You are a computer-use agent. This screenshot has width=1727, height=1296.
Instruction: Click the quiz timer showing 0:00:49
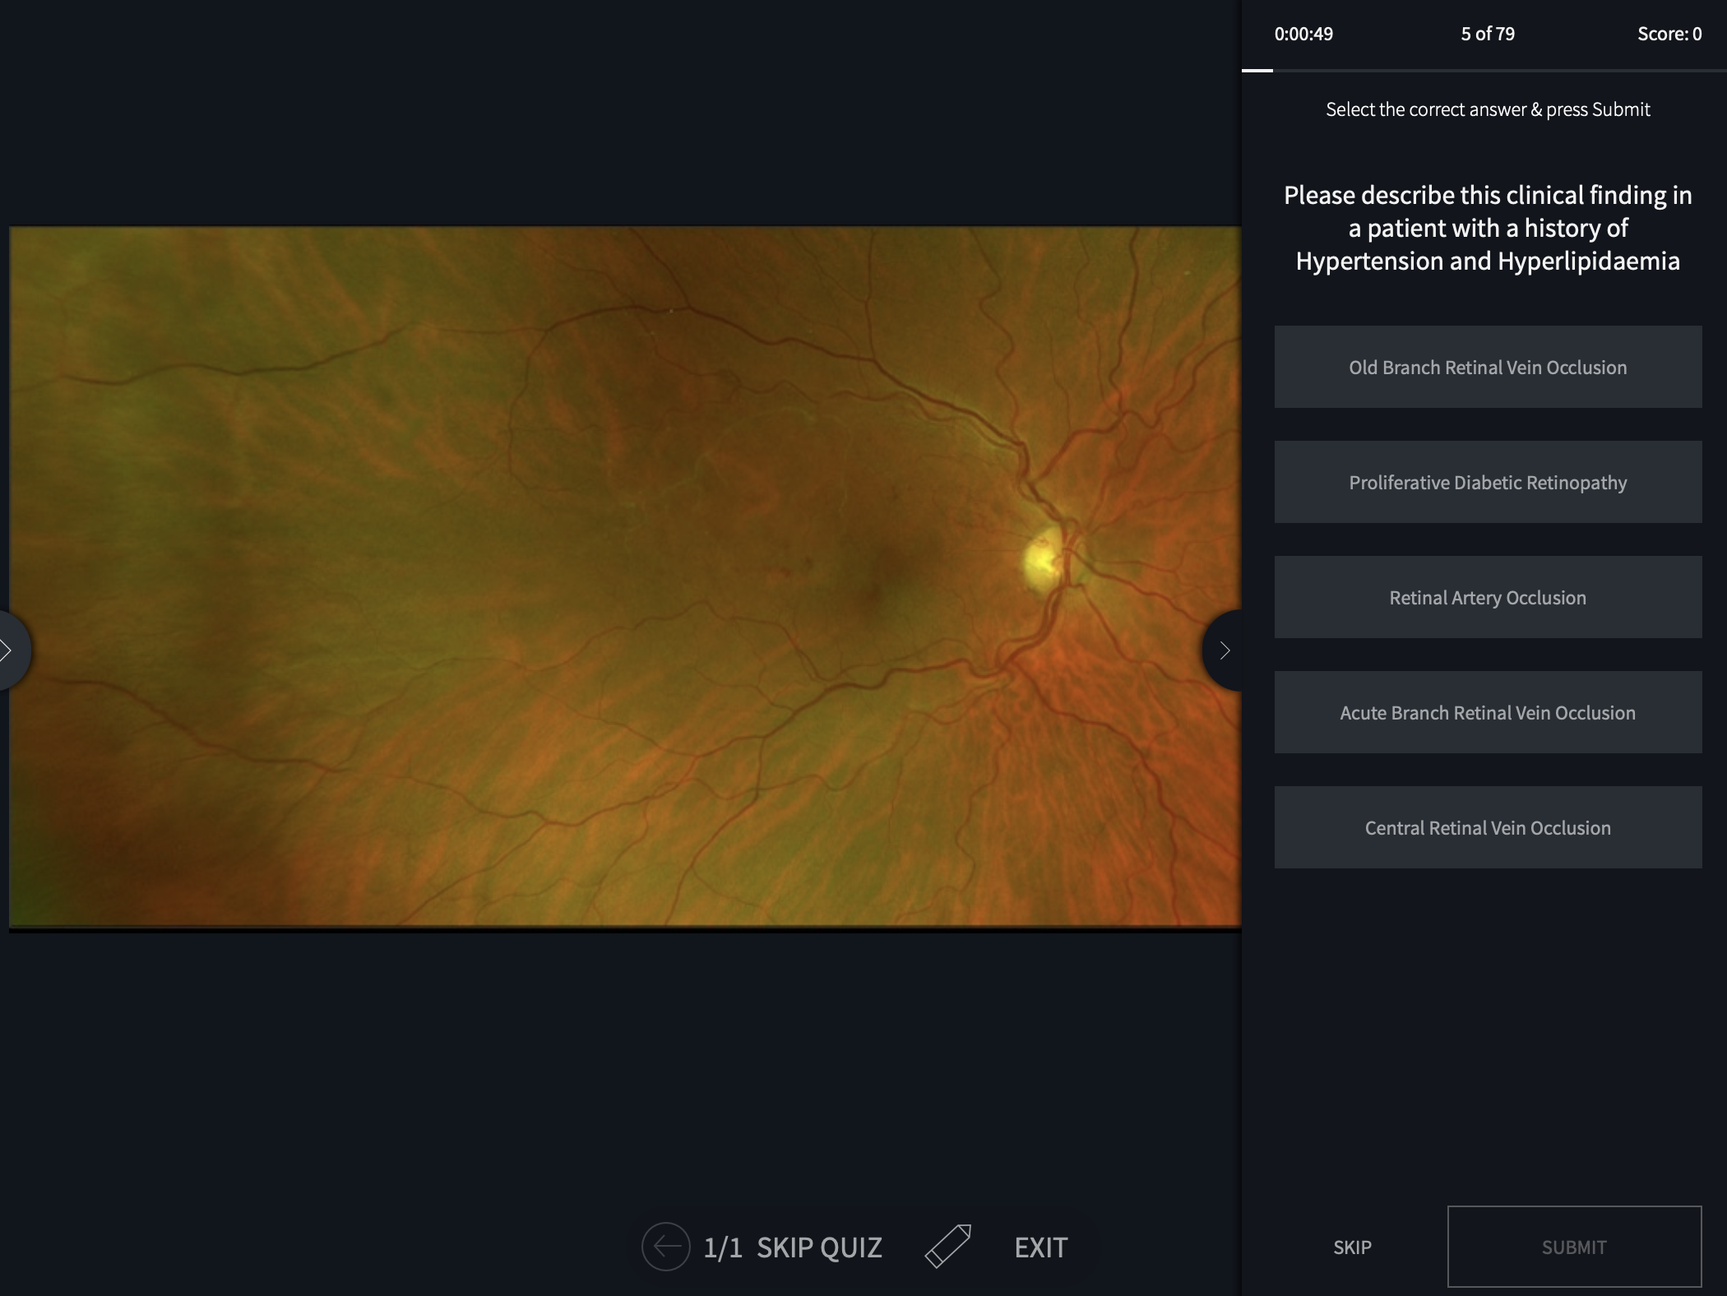[x=1304, y=34]
